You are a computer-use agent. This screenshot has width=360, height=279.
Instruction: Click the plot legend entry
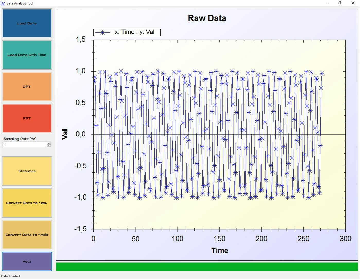(x=127, y=32)
